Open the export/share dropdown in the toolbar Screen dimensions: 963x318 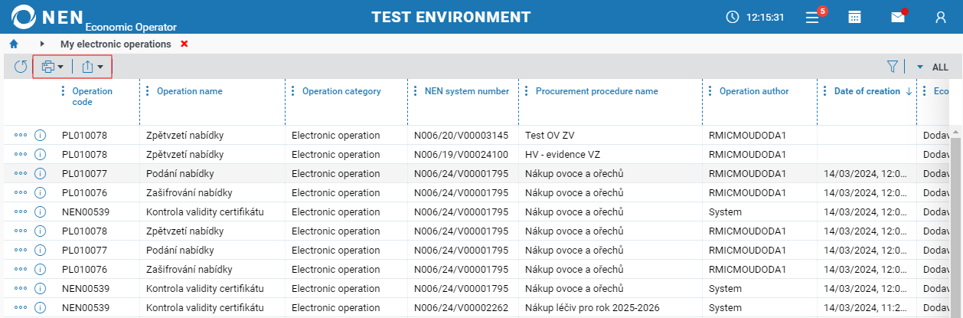93,67
